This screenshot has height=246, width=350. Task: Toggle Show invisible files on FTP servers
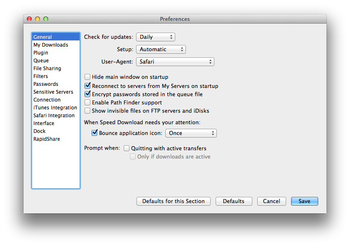[87, 111]
